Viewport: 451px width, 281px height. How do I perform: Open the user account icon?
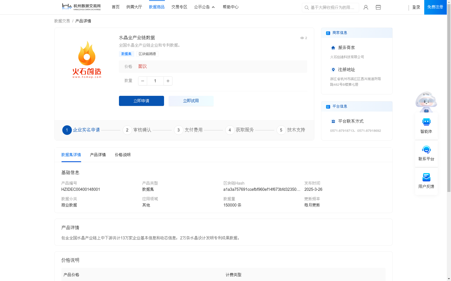366,7
